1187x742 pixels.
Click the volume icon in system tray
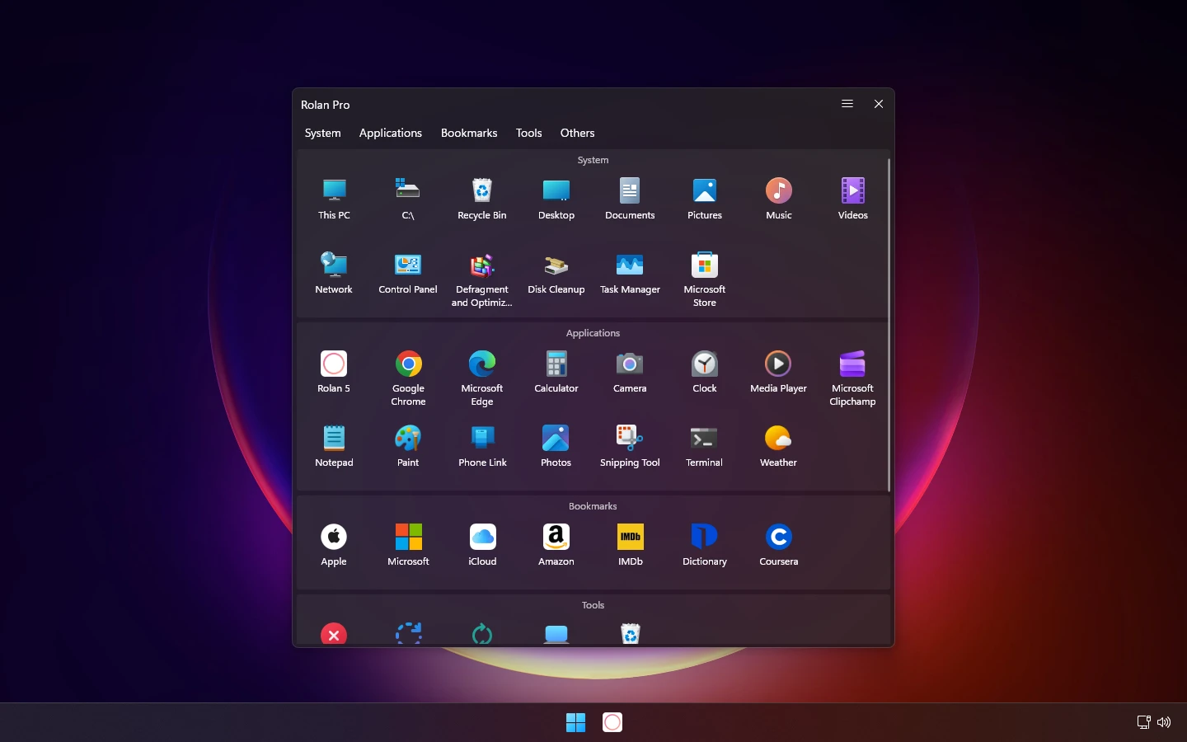tap(1164, 722)
